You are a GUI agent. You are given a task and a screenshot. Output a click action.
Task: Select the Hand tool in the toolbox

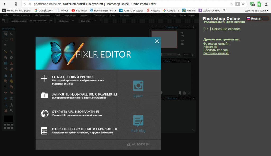(6, 110)
